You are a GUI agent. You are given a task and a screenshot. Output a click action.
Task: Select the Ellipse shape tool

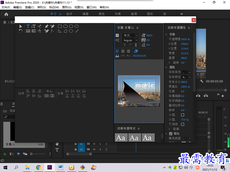point(71,31)
